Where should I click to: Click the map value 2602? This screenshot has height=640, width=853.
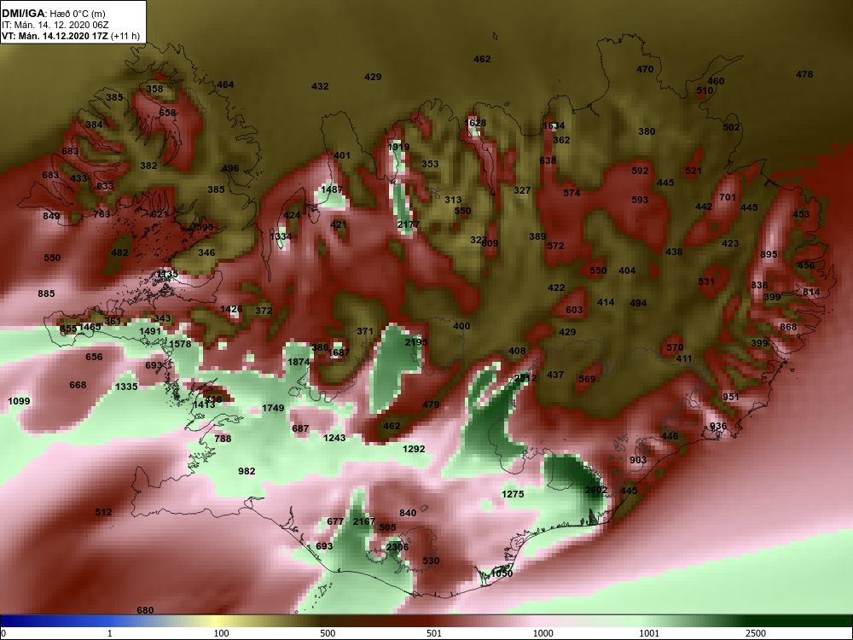595,490
